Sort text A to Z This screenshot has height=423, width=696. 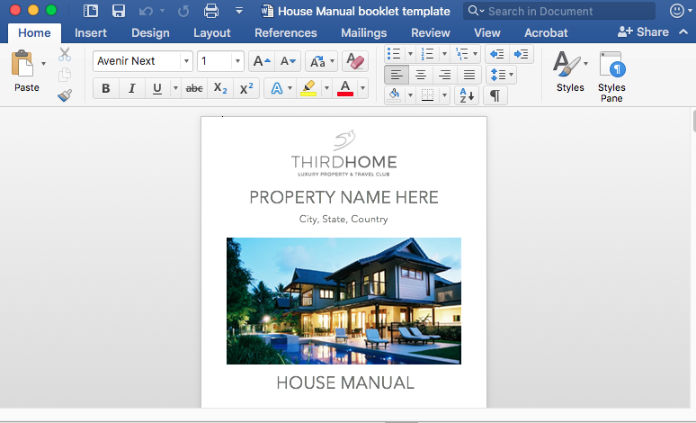[x=467, y=95]
